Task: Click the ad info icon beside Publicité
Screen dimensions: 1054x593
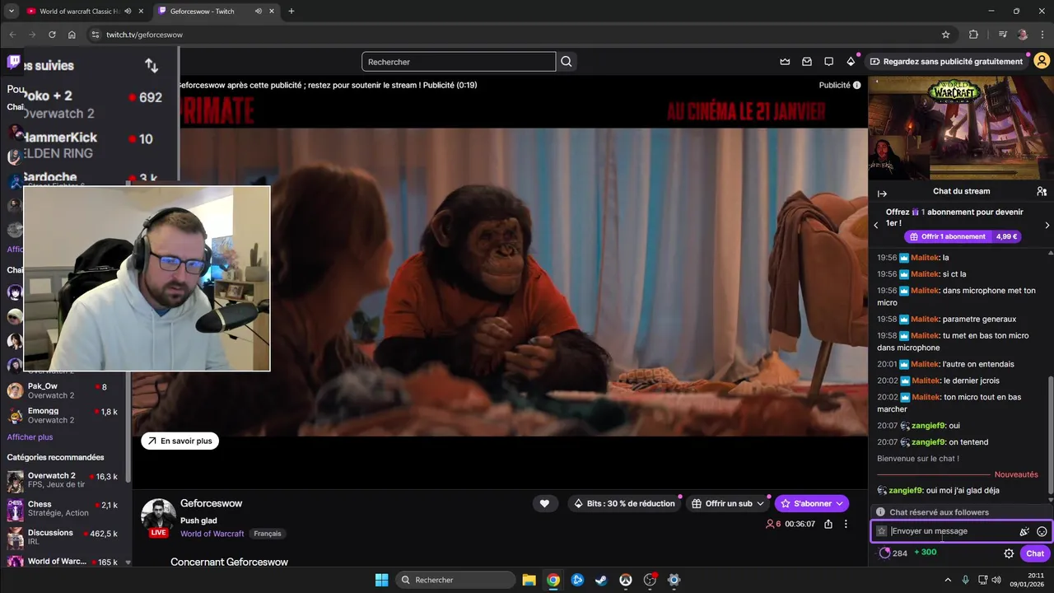Action: (856, 85)
